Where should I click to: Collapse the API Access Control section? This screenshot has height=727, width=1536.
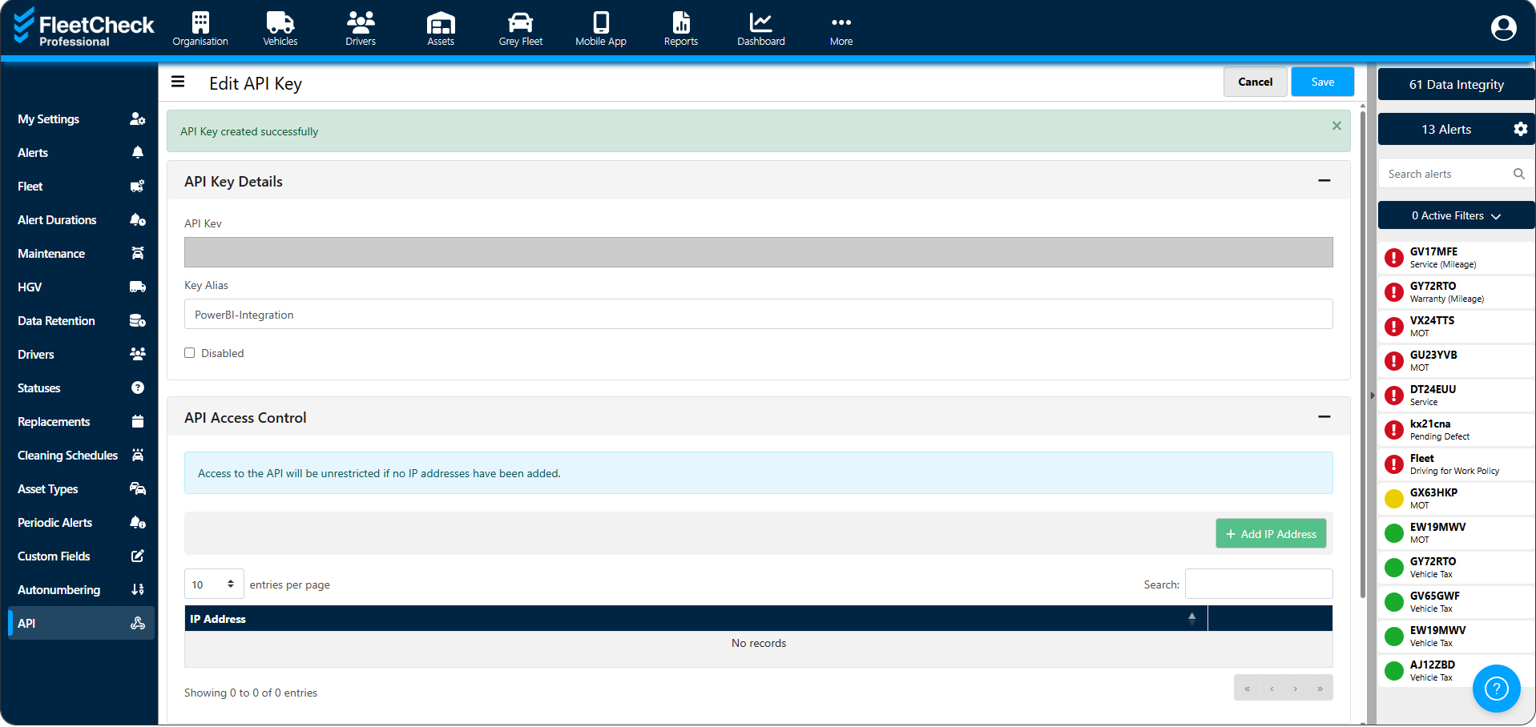click(x=1324, y=417)
